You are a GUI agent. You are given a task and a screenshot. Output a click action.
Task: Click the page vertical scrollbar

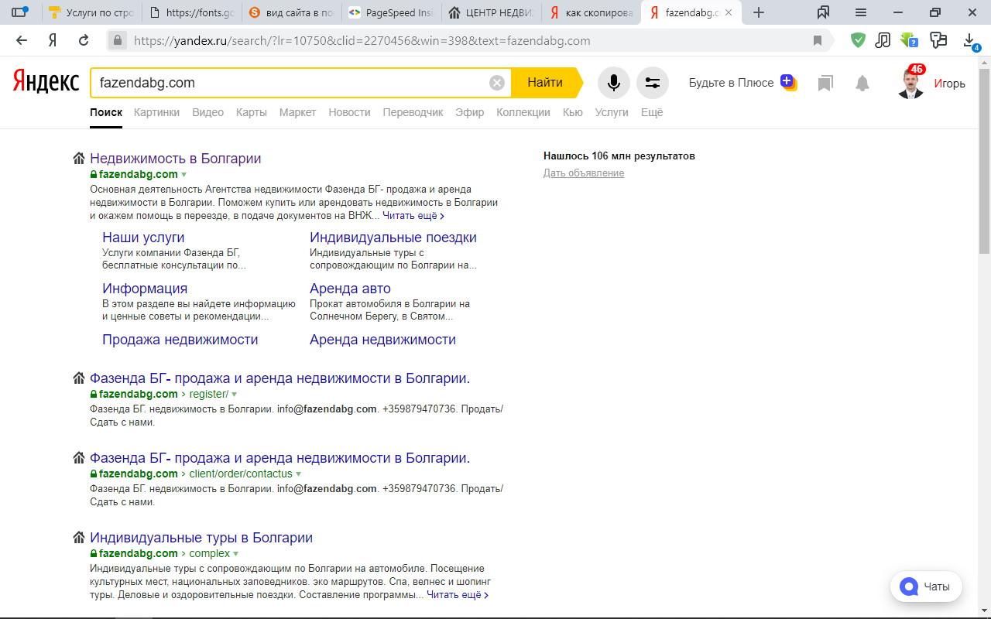(x=985, y=161)
